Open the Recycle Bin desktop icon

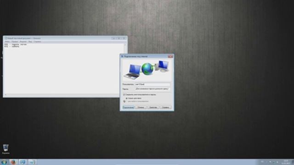click(x=6, y=149)
